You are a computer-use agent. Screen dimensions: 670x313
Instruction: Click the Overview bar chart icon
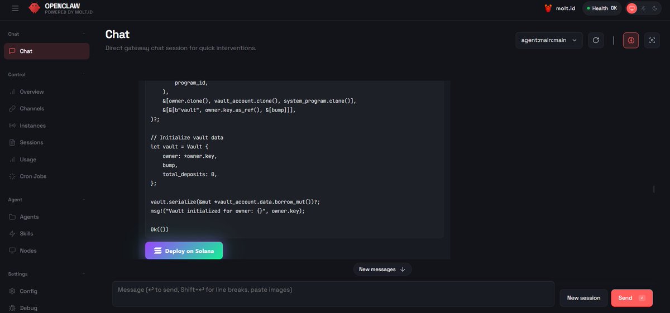12,92
